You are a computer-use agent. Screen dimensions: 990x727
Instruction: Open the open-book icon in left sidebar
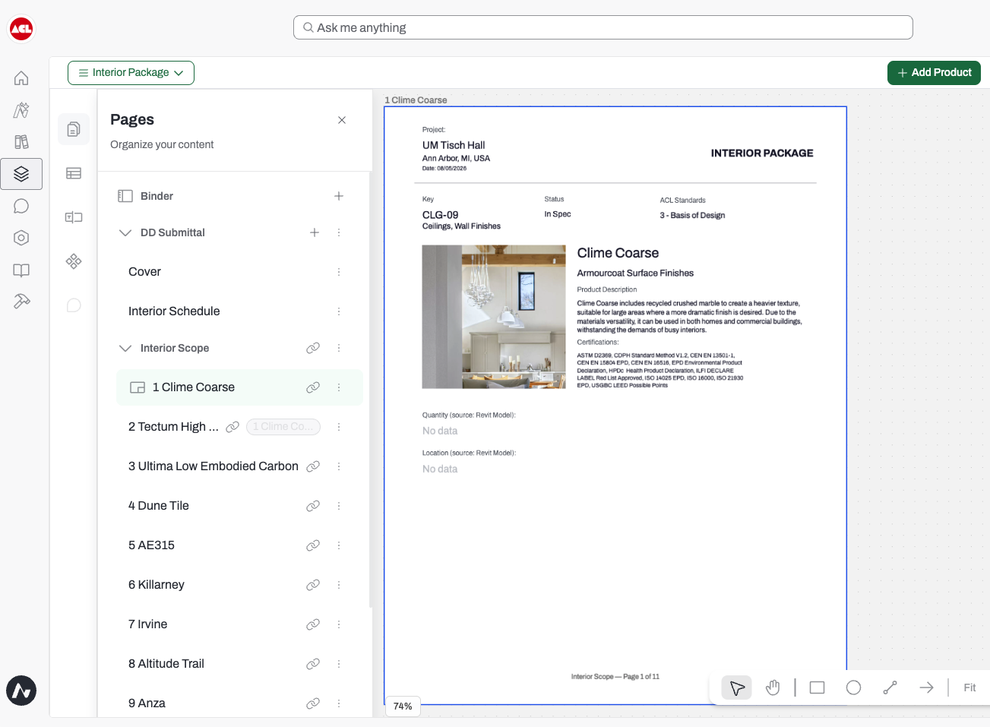point(21,270)
